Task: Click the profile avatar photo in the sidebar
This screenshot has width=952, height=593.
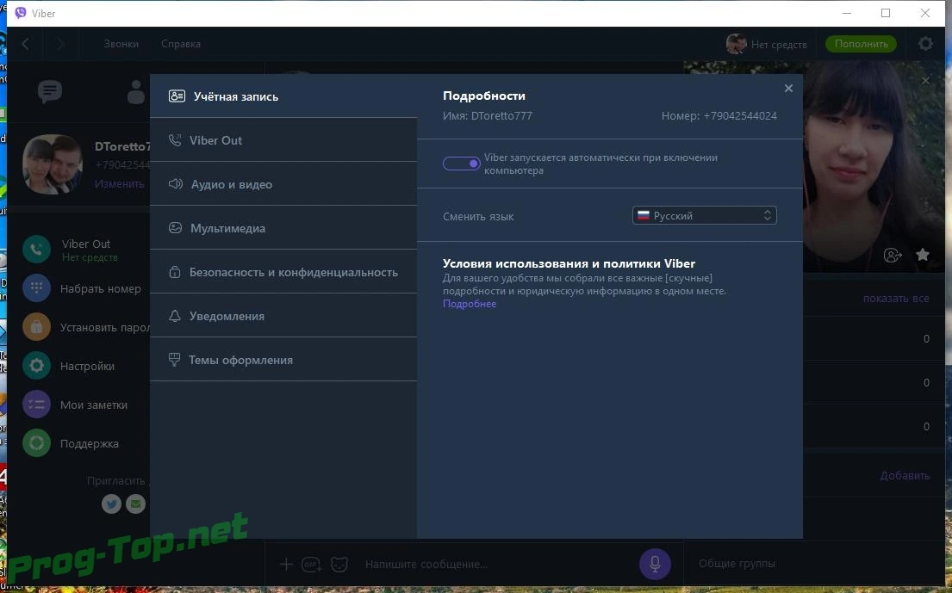Action: tap(53, 164)
